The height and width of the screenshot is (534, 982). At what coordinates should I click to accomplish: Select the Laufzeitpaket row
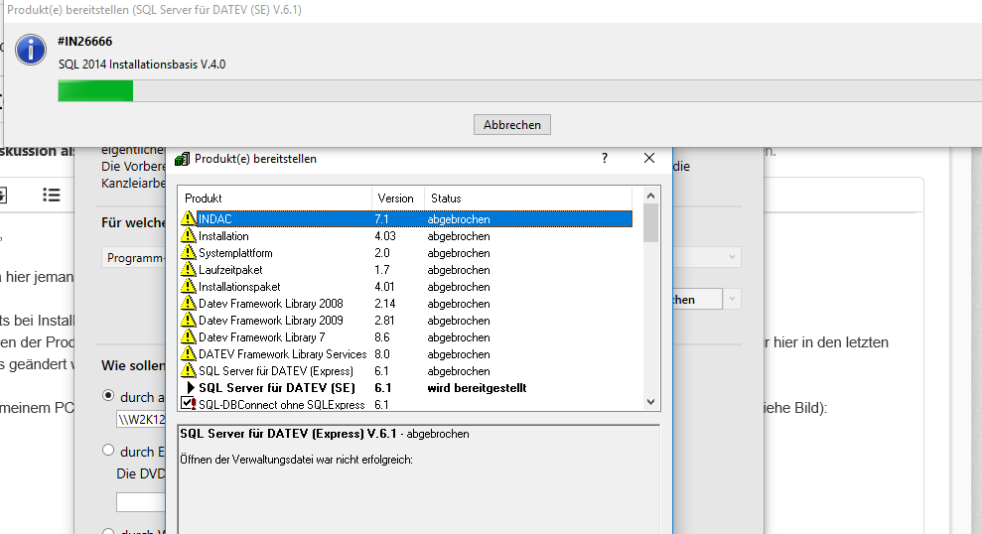click(406, 270)
